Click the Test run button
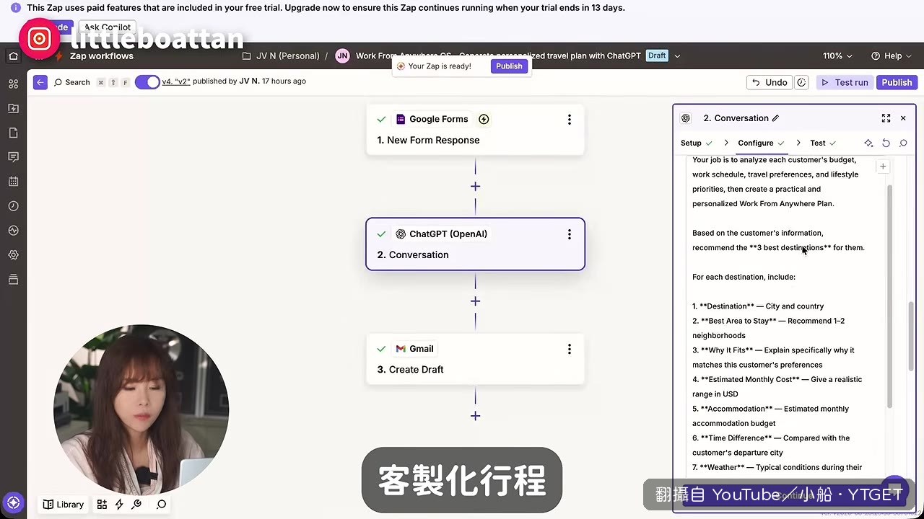Screen dimensions: 924x519 [x=845, y=82]
